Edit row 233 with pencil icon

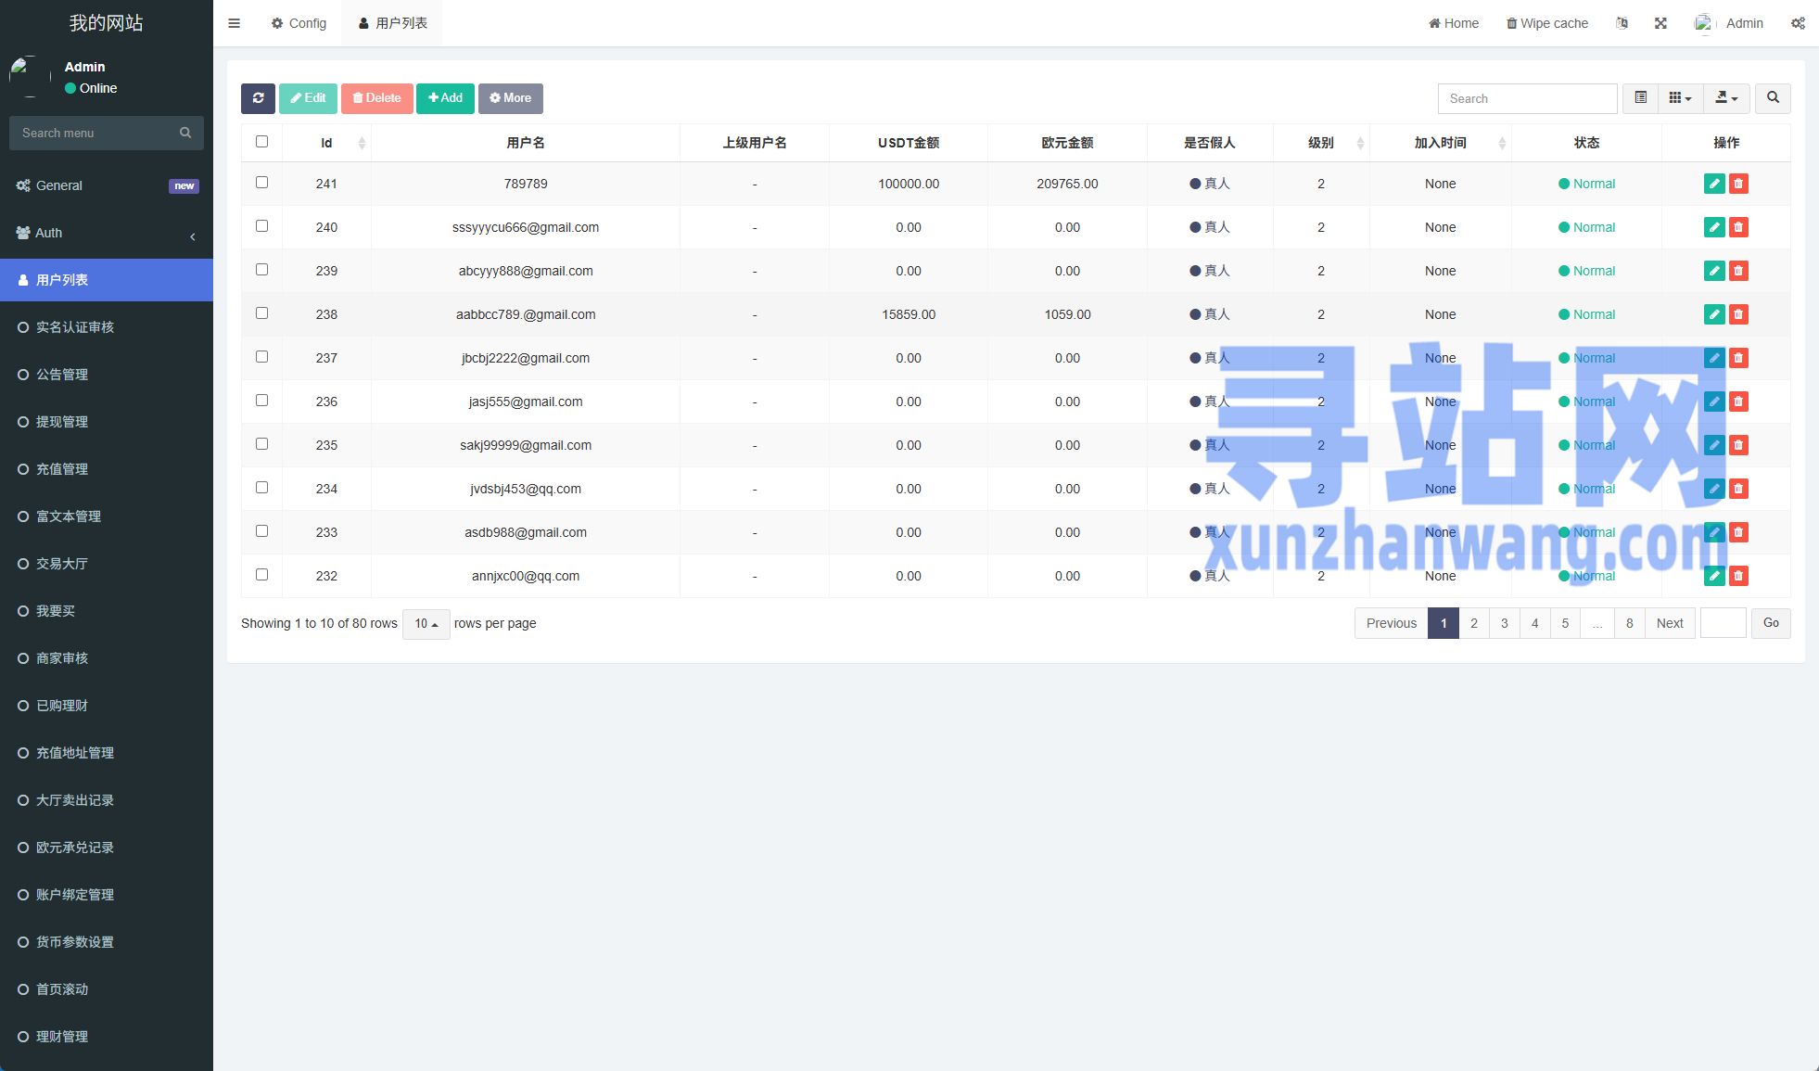click(x=1714, y=532)
